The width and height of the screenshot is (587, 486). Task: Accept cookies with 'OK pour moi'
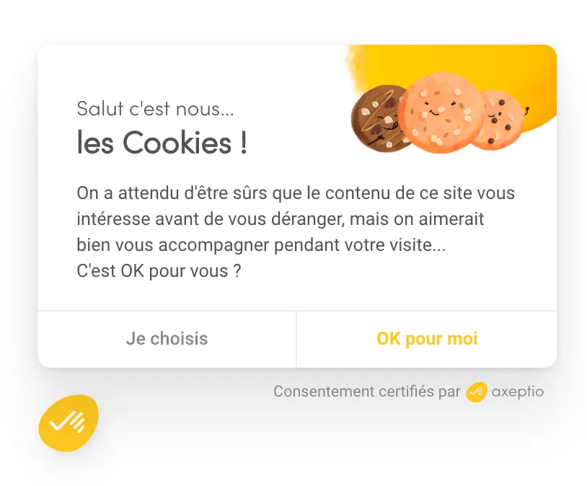(427, 339)
